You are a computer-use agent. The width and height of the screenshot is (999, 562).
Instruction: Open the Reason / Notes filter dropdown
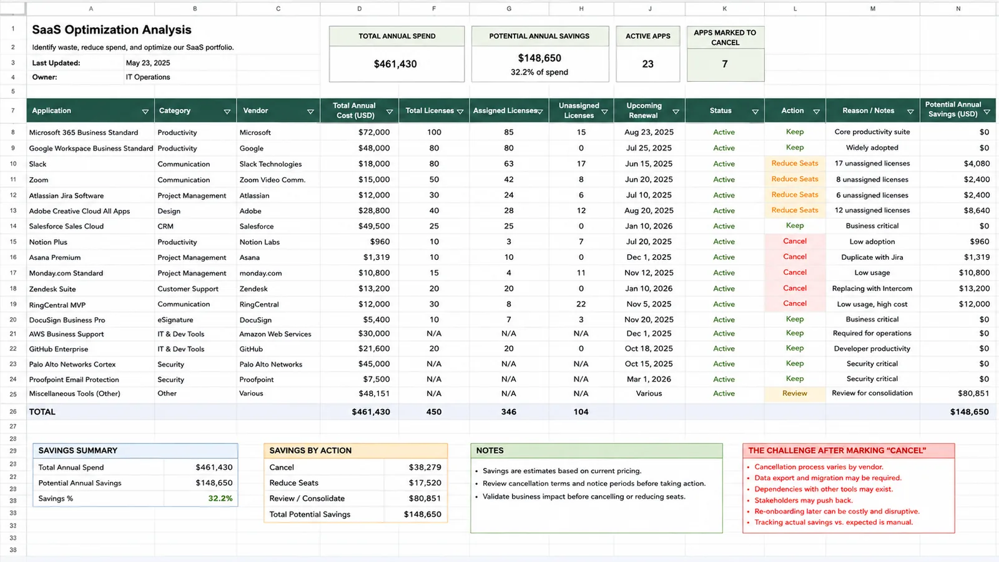tap(910, 112)
